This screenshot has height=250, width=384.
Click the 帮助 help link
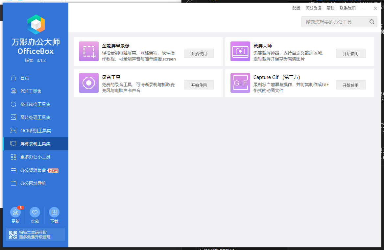[x=331, y=8]
